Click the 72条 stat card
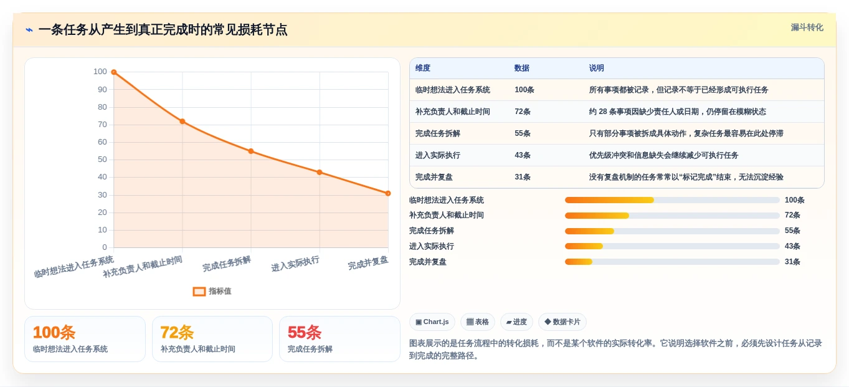The height and width of the screenshot is (387, 849). [212, 339]
